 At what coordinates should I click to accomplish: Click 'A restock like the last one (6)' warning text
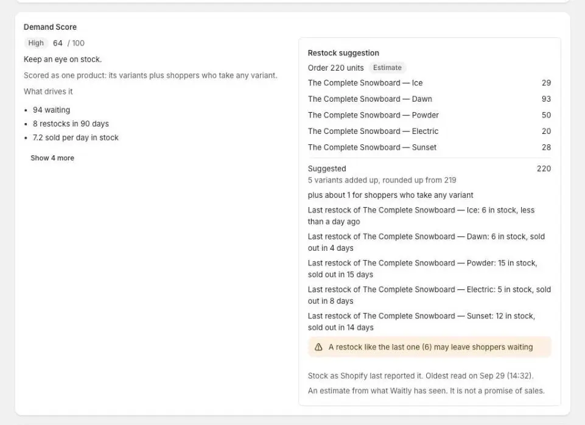coord(430,347)
